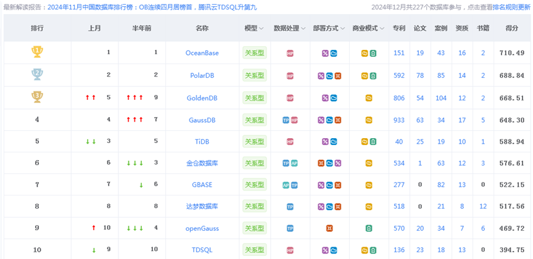Click the pink HP icon in the TDSQL row
This screenshot has height=259, width=533.
coord(290,250)
